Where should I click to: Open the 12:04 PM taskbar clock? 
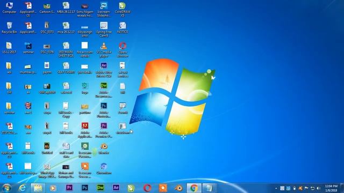pyautogui.click(x=331, y=188)
